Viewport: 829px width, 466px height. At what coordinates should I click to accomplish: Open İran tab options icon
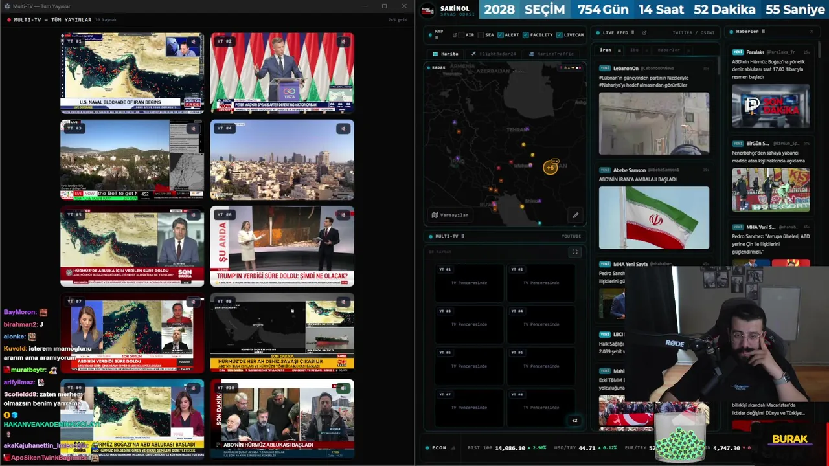(619, 50)
